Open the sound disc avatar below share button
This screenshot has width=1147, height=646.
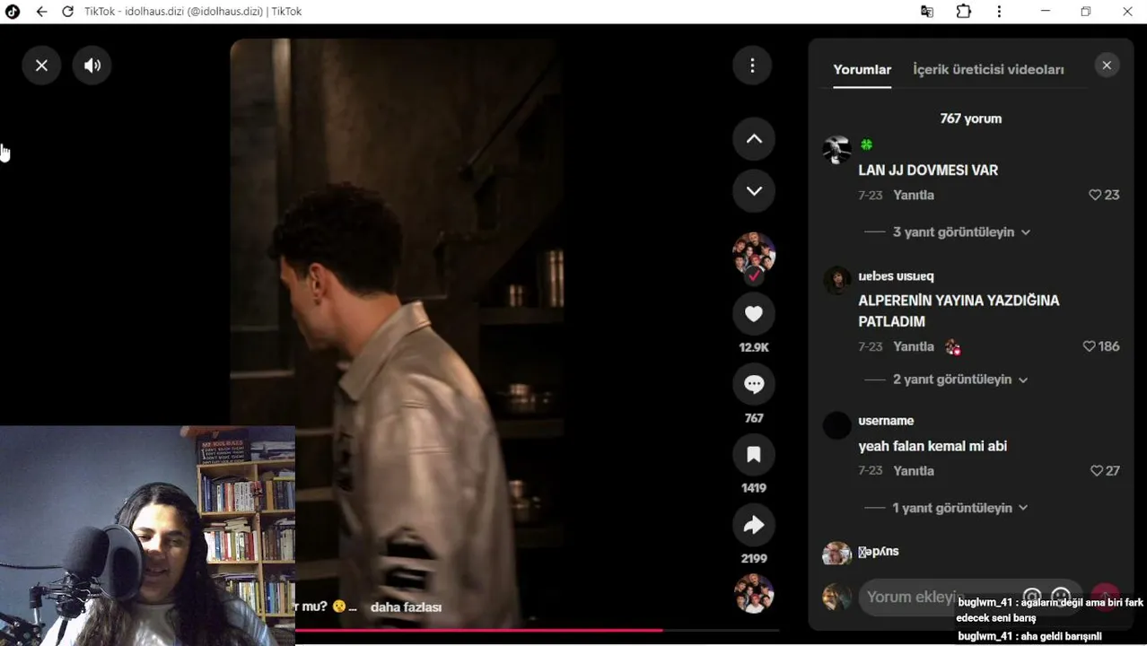(754, 594)
